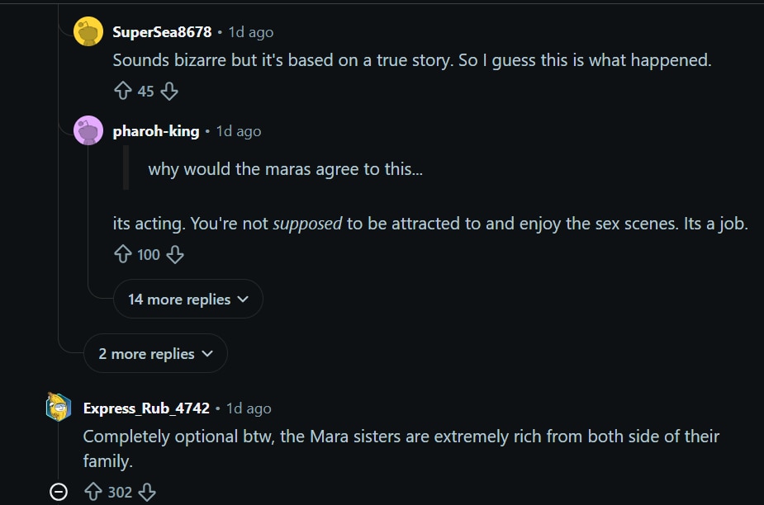This screenshot has width=764, height=505.
Task: Expand 14 more replies
Action: tap(188, 299)
